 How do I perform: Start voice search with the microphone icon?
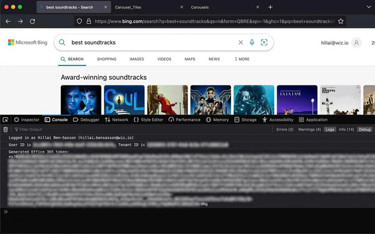tap(252, 42)
